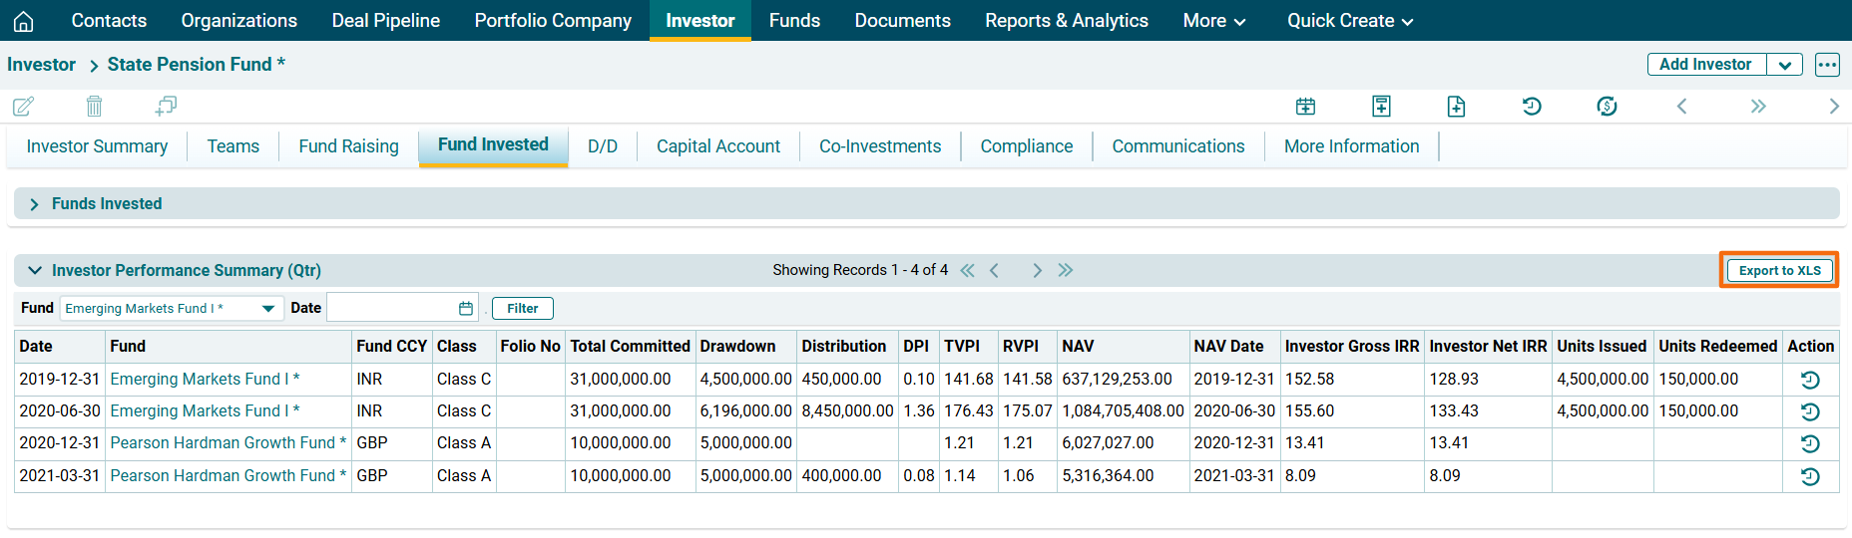Open the Add Investor dropdown arrow
This screenshot has width=1852, height=538.
pyautogui.click(x=1784, y=65)
